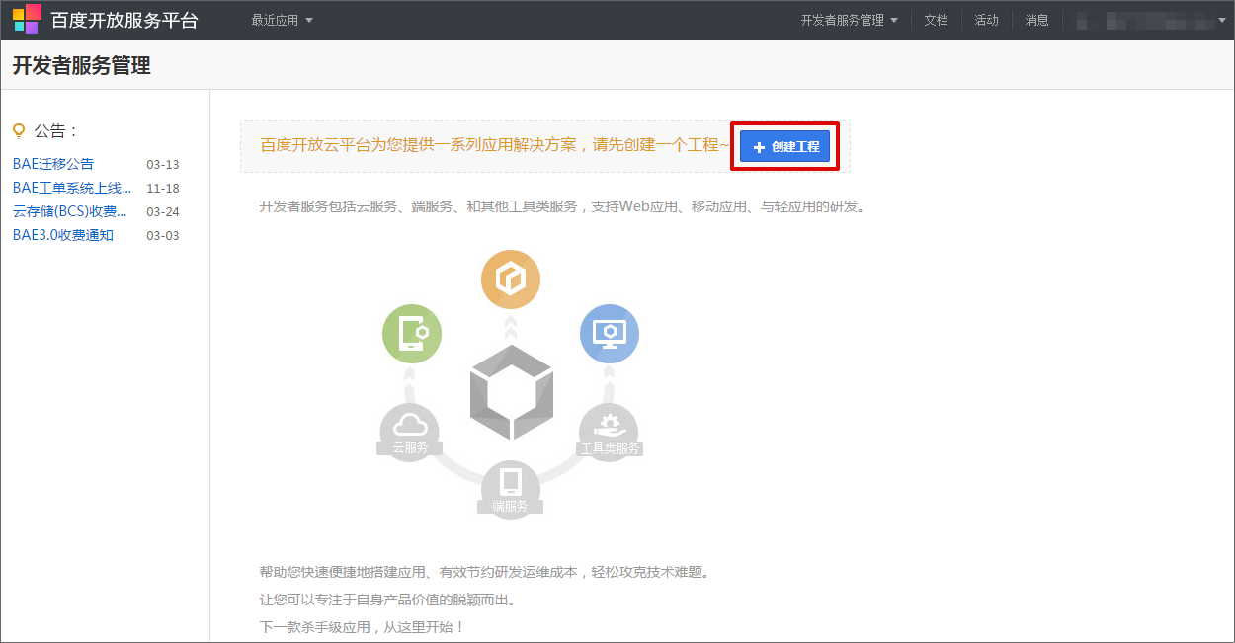The height and width of the screenshot is (643, 1235).
Task: Click the blurred user account name
Action: tap(1146, 20)
